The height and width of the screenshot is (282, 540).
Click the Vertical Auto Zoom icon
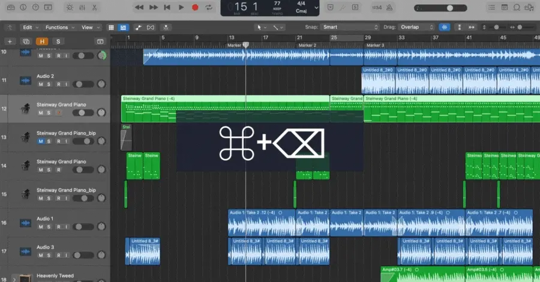459,27
